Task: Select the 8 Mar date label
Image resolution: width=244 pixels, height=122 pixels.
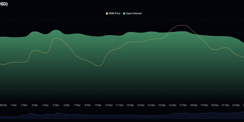Action: (x=88, y=105)
